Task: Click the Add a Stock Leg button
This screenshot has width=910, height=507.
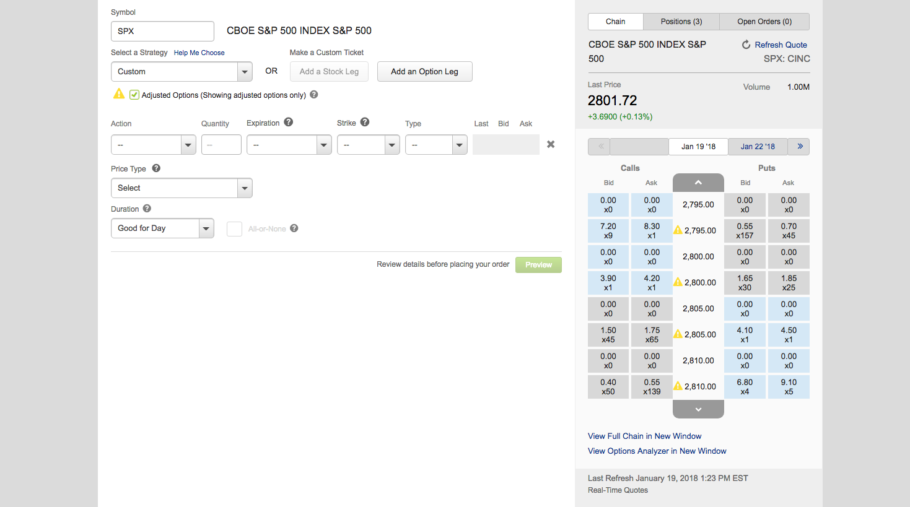Action: pos(329,72)
